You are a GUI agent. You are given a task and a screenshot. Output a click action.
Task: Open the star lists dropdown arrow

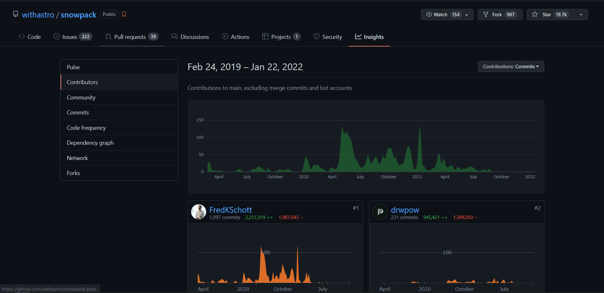click(x=581, y=15)
